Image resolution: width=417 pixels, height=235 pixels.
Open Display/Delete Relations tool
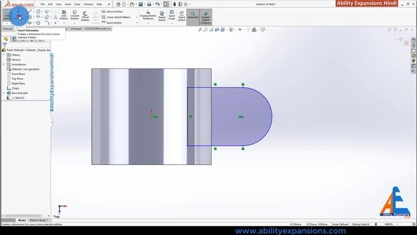[148, 15]
